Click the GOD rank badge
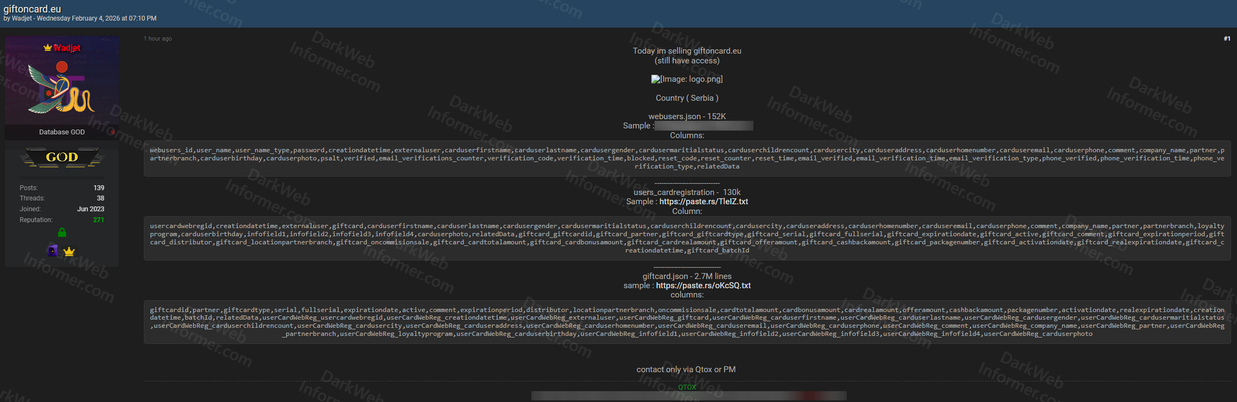Screen dimensions: 1237x402 click(x=62, y=157)
